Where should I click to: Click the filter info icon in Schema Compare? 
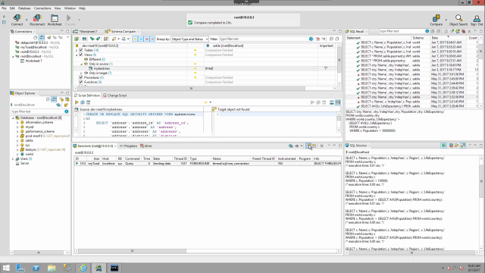pos(311,39)
